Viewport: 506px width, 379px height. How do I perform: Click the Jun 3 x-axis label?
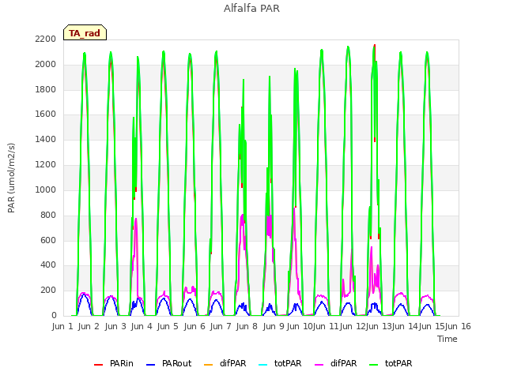pos(115,327)
